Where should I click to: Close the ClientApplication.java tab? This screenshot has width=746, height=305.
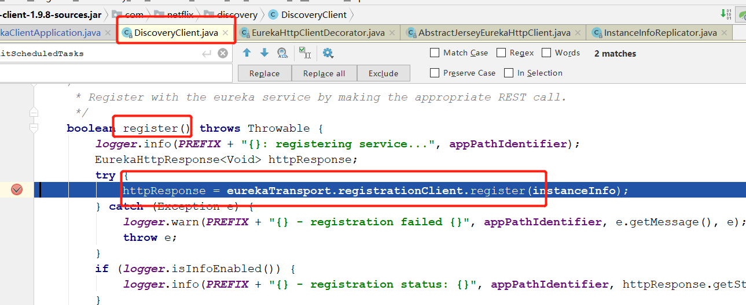point(108,33)
